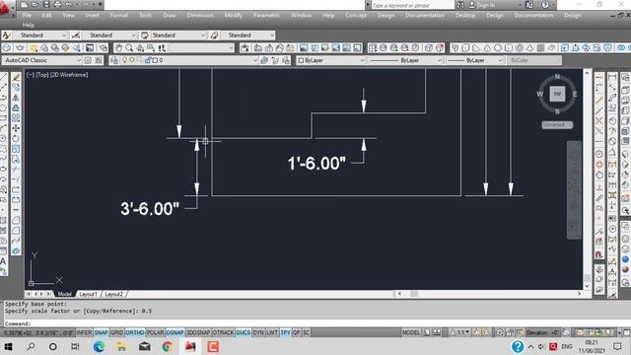Select the Zoom magnifier tool
The width and height of the screenshot is (631, 355).
[x=129, y=48]
